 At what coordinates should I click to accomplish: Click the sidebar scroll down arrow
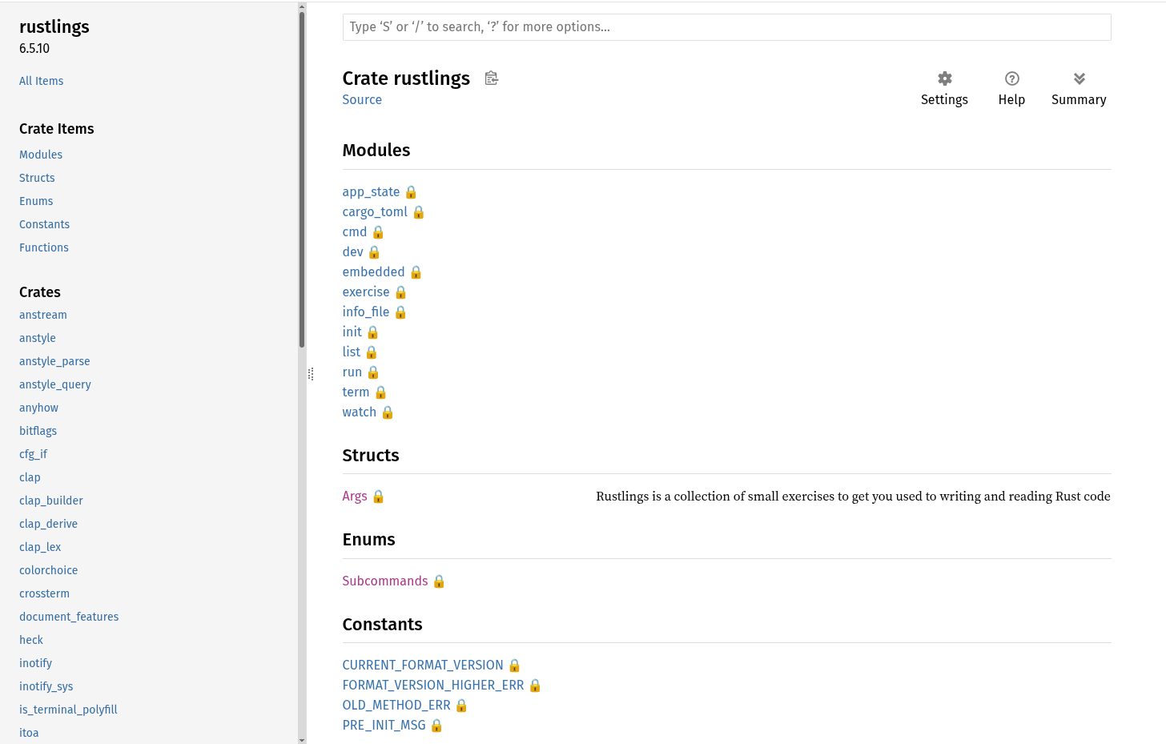point(302,739)
